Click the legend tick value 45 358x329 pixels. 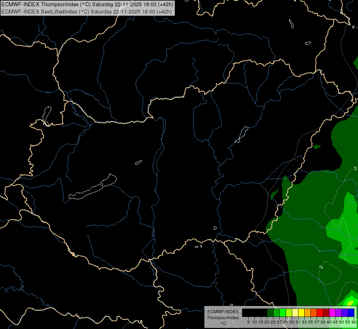pos(335,322)
